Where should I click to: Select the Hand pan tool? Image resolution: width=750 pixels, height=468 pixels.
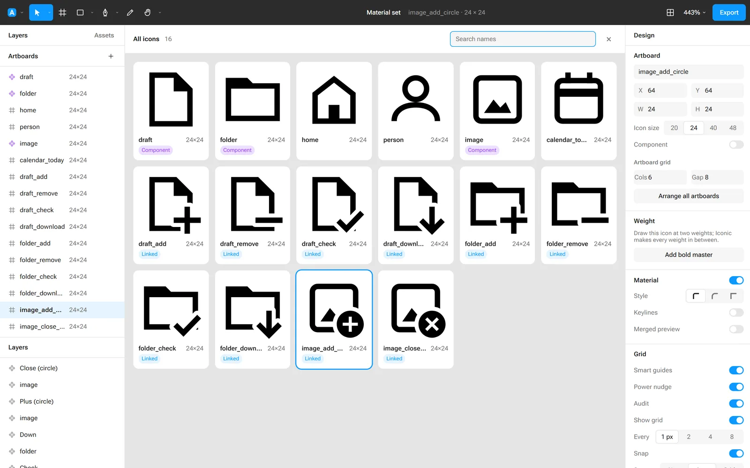[148, 13]
